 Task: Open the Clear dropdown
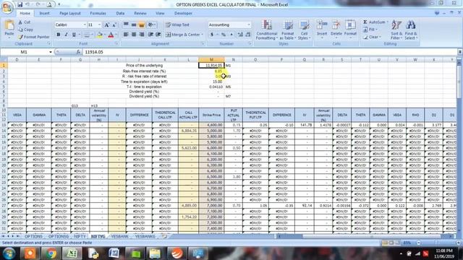372,37
